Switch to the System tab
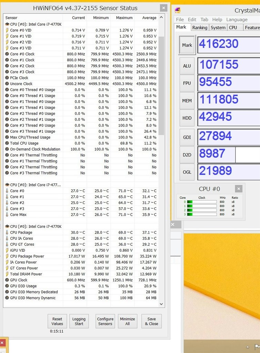The image size is (260, 353). (218, 28)
